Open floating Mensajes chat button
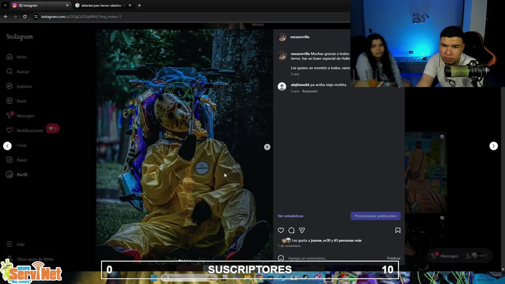The width and height of the screenshot is (505, 284). point(460,256)
